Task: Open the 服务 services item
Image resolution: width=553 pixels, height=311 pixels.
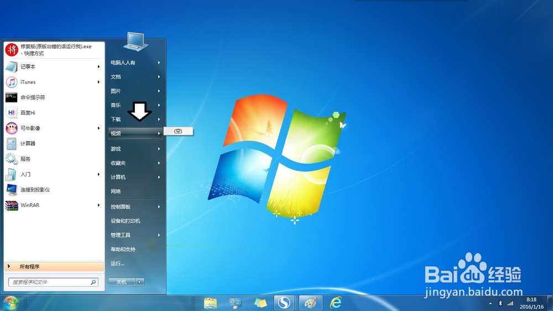Action: click(54, 159)
